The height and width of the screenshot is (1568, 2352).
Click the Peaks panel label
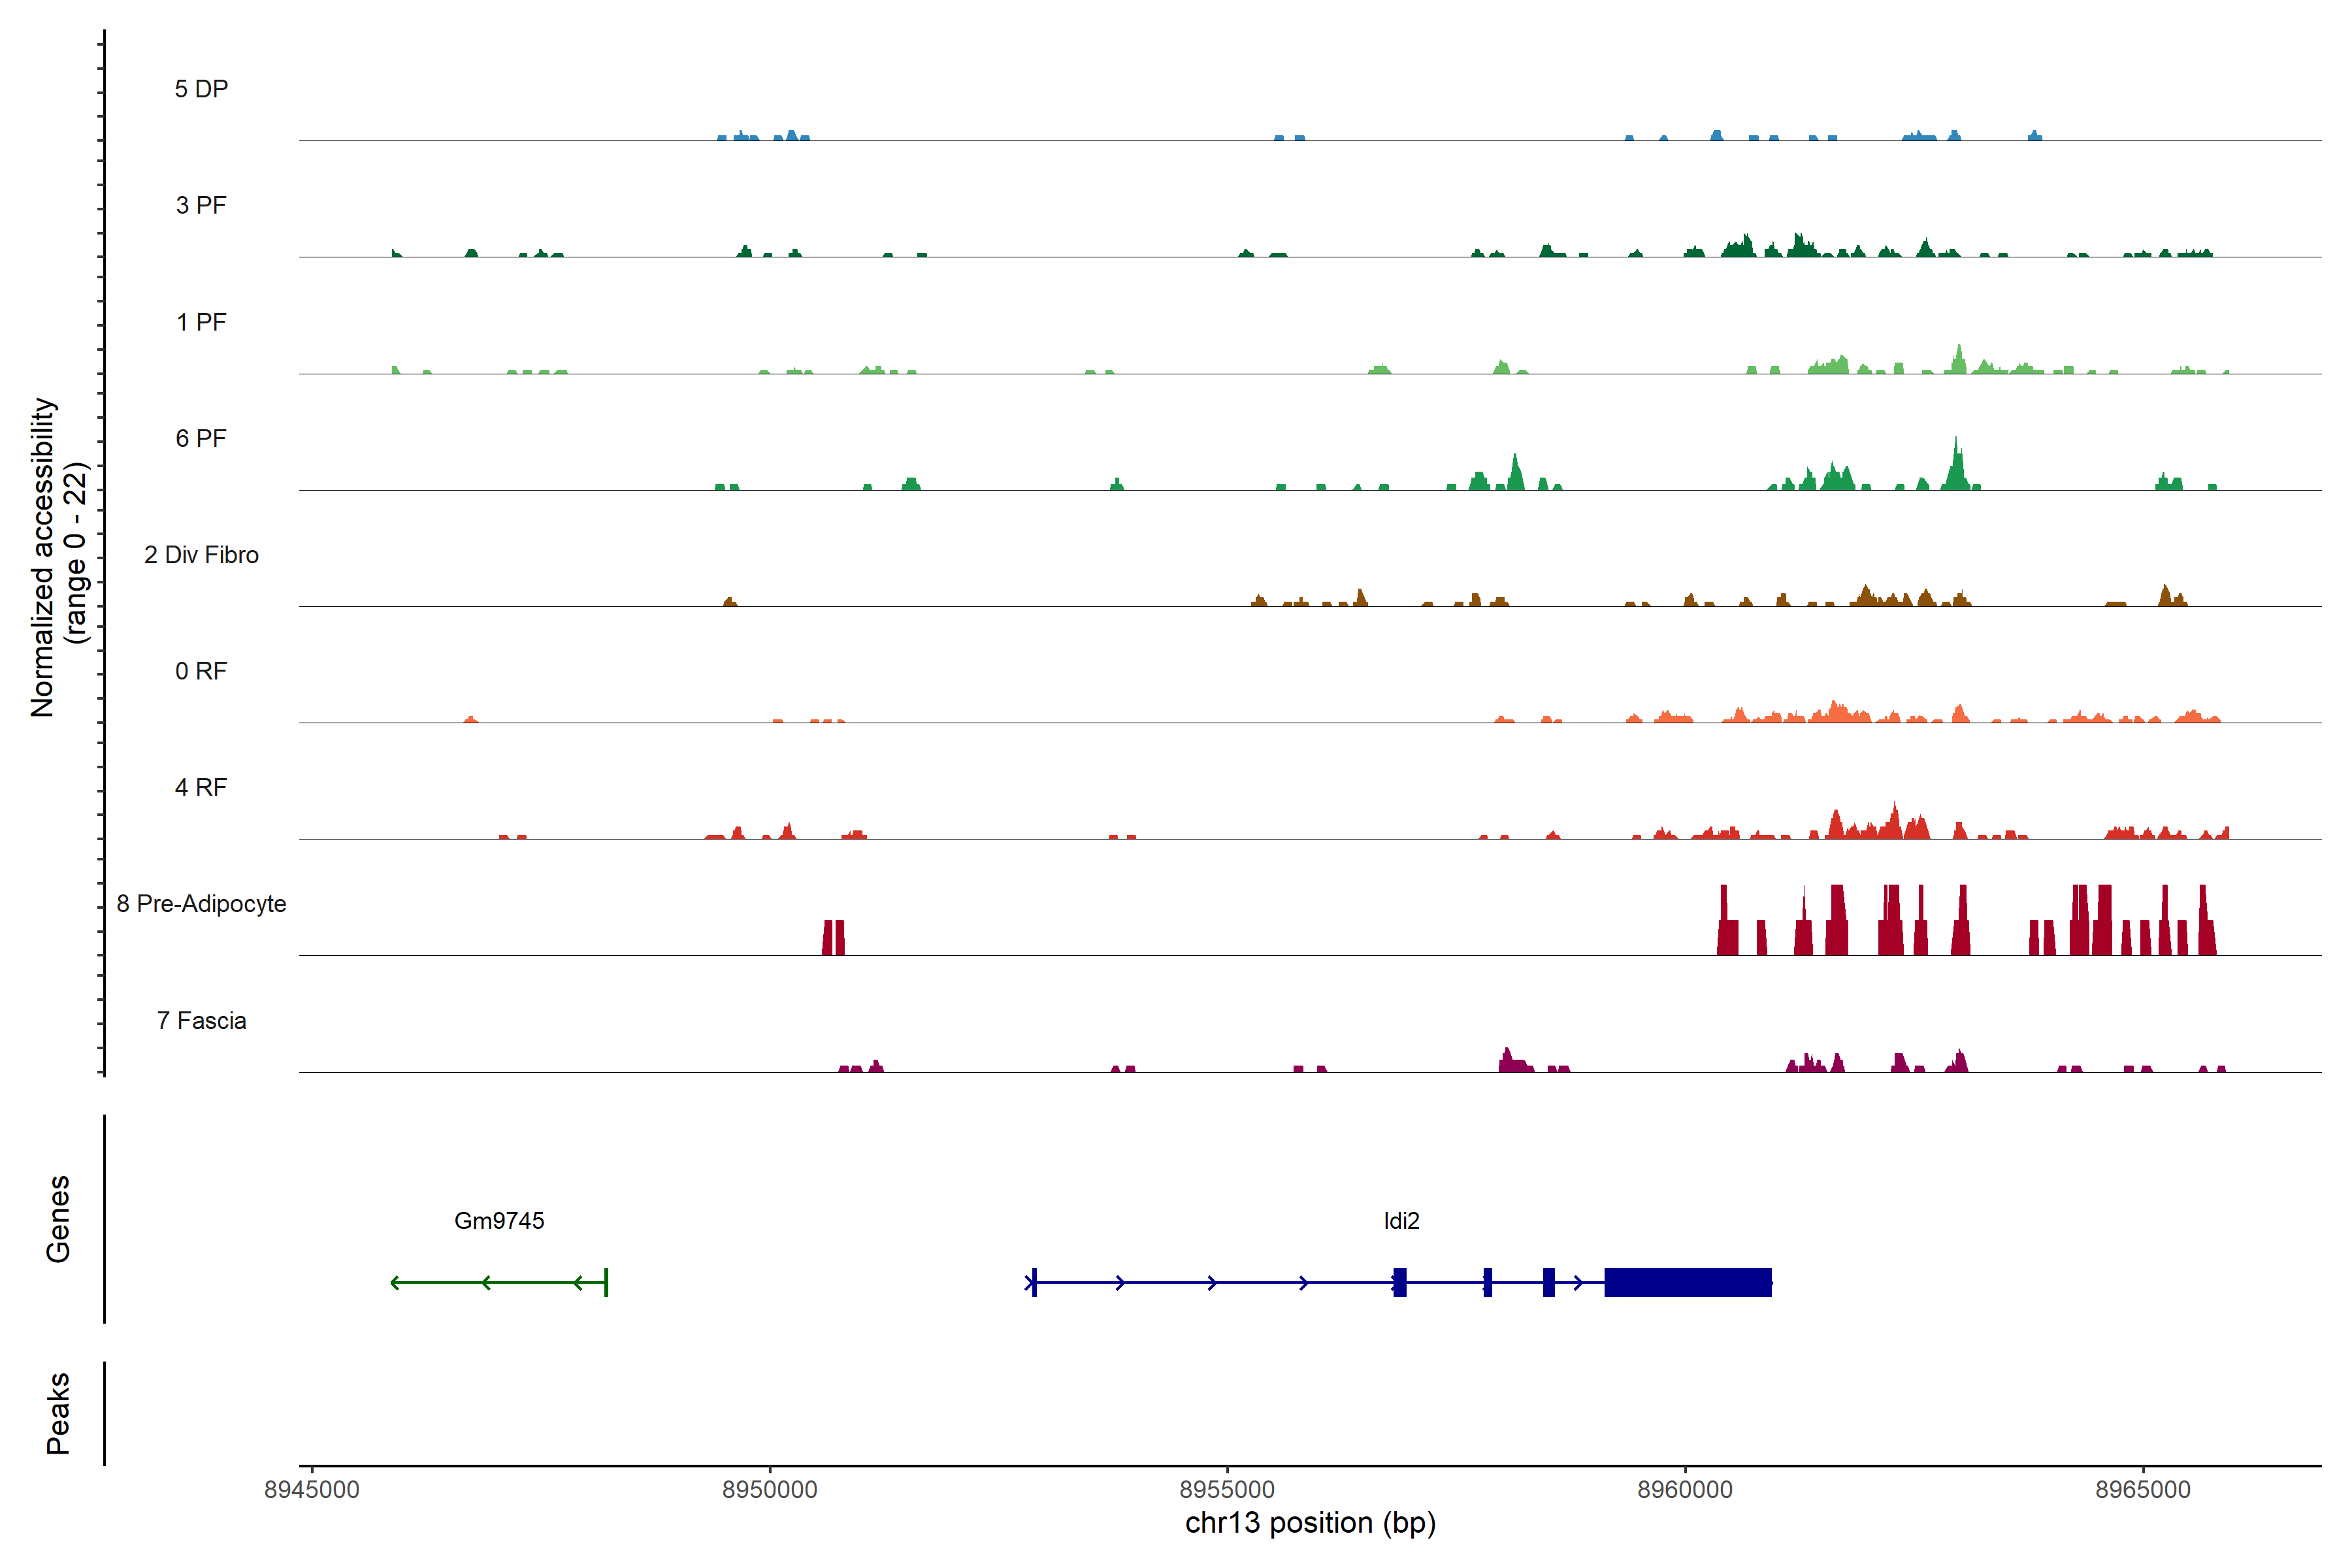click(58, 1413)
